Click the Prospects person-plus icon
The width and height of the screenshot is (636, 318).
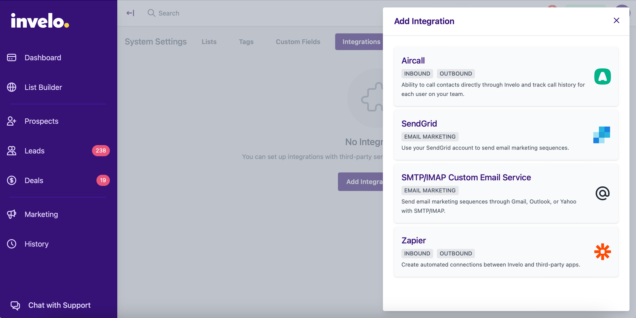(12, 121)
